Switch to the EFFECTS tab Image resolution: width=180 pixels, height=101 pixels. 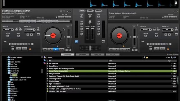(x=98, y=55)
